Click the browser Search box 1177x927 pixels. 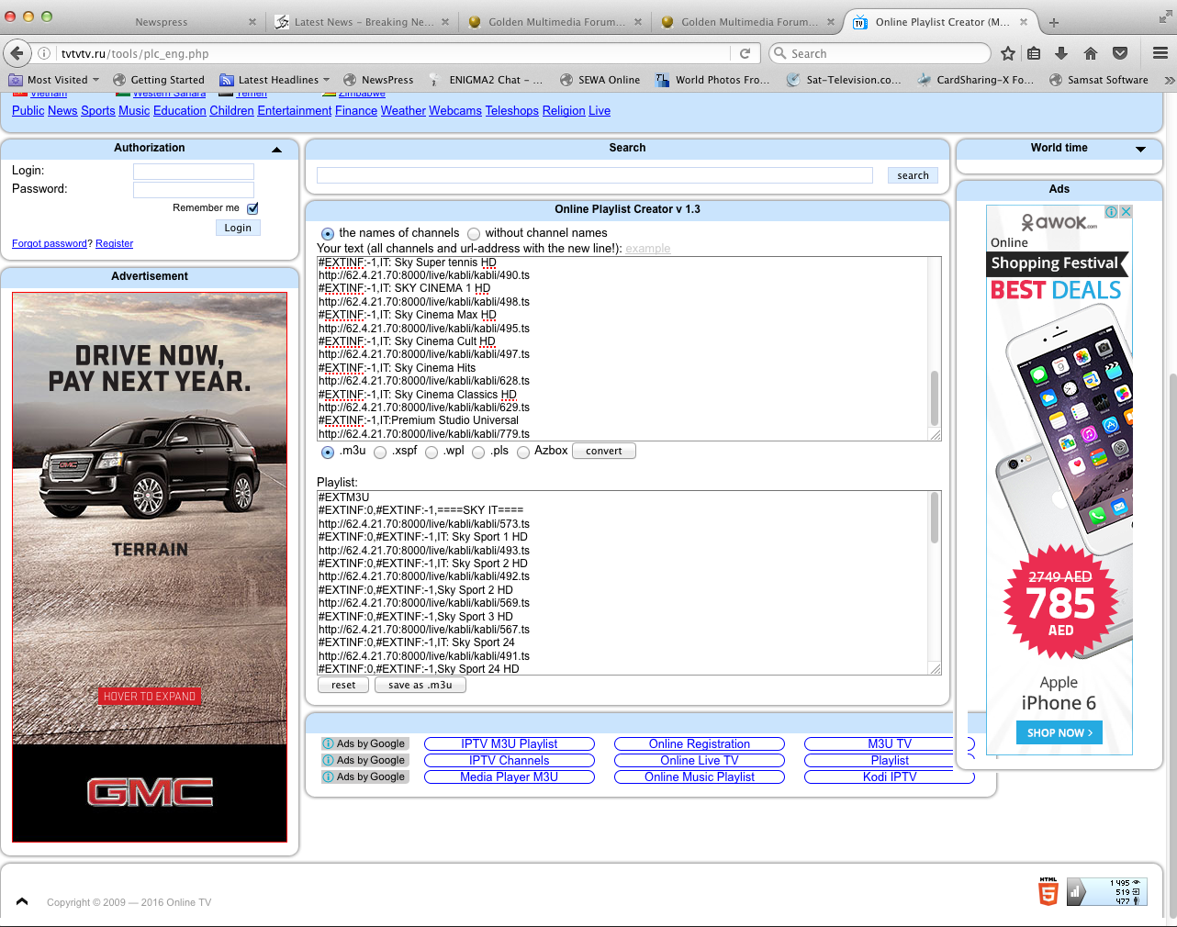[x=880, y=53]
